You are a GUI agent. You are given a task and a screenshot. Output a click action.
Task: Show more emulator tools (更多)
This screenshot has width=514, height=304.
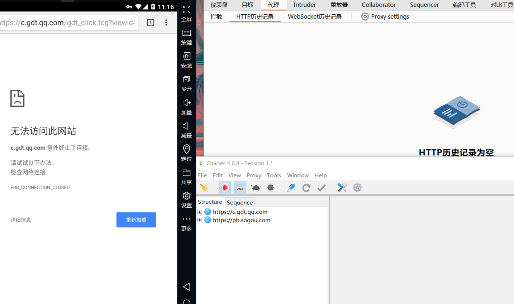(x=186, y=224)
